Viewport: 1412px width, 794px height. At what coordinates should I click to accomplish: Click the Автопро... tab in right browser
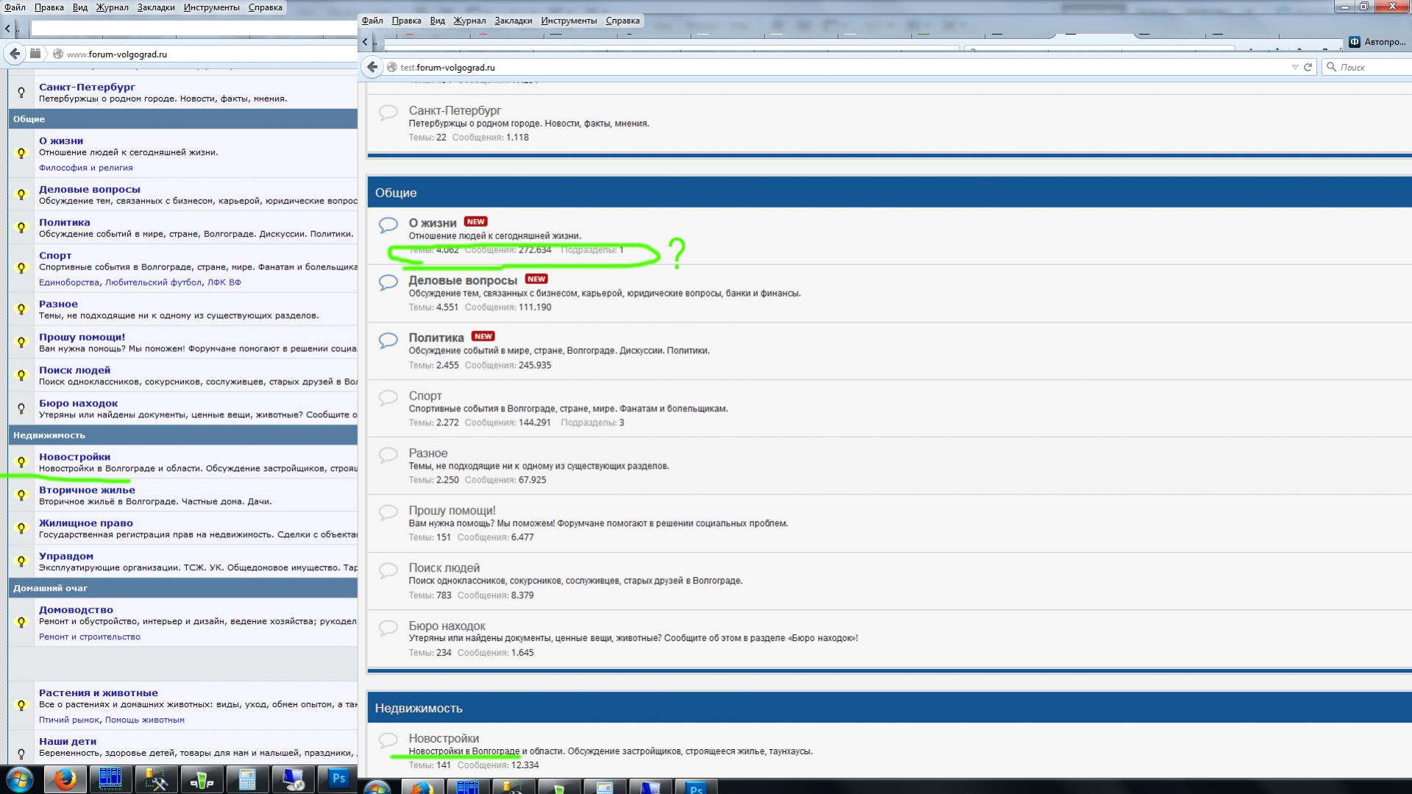point(1378,42)
